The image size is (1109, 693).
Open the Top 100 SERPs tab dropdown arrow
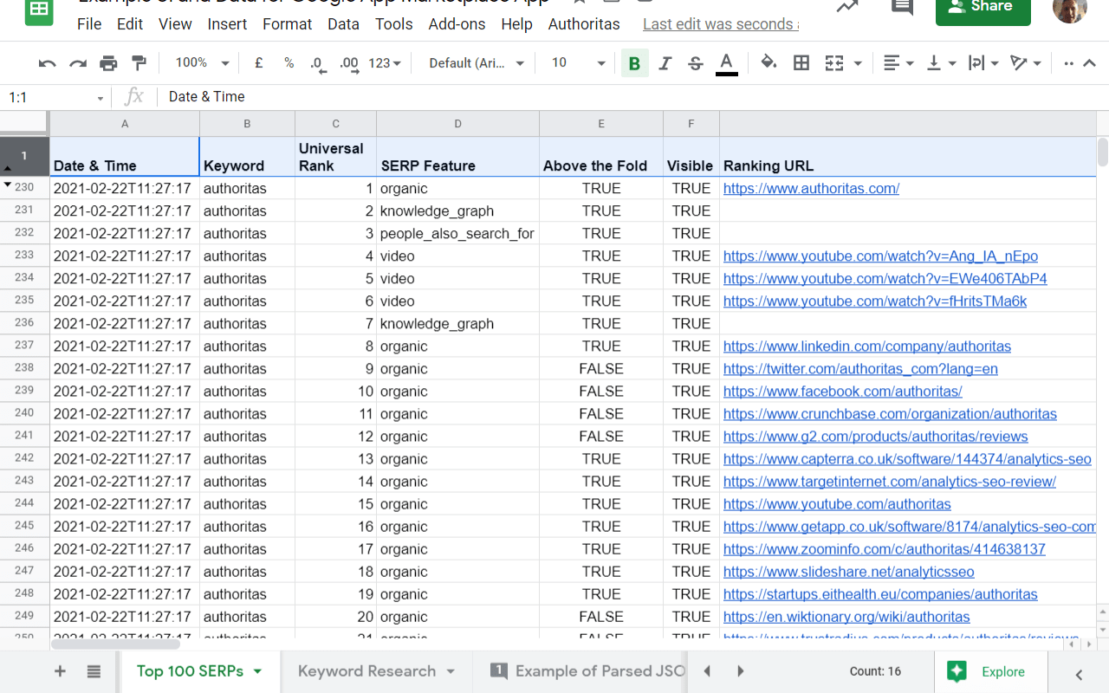click(257, 671)
